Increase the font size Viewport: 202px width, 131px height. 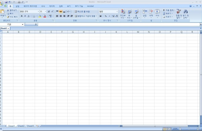(x=49, y=11)
